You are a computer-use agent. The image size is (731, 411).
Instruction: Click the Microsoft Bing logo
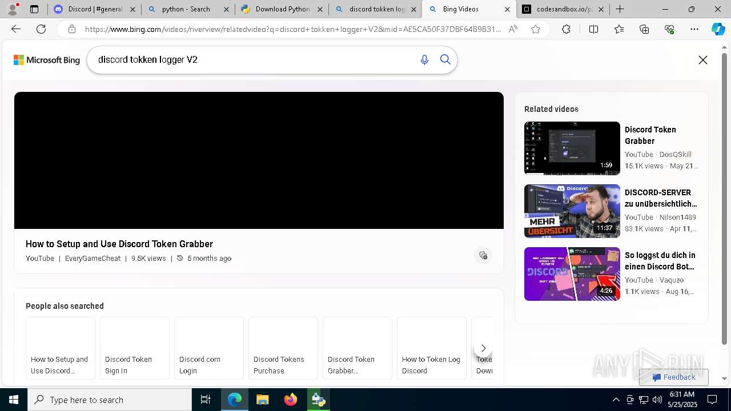(47, 60)
